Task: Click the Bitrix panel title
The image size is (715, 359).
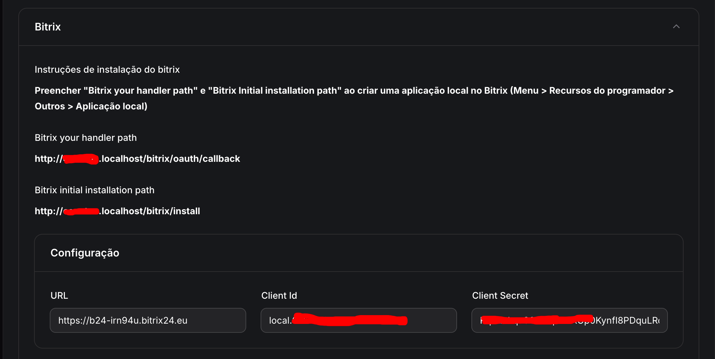Action: 48,27
